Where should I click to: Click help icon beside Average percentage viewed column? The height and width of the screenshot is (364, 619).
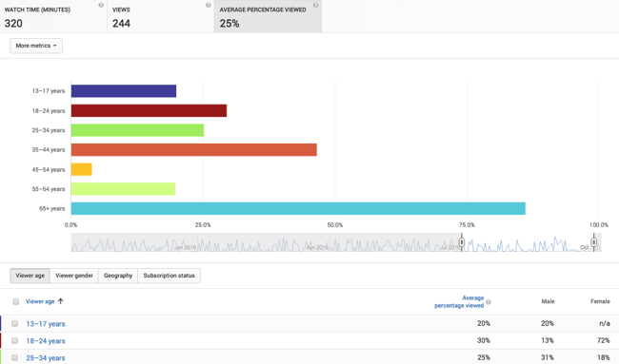[489, 302]
